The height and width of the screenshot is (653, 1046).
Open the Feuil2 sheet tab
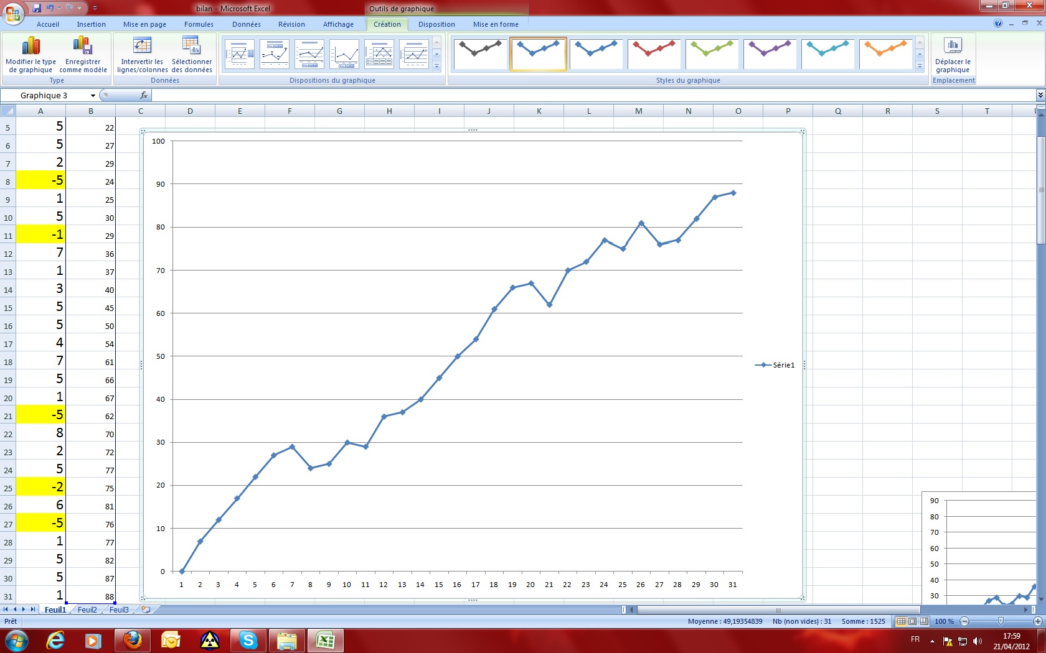click(x=87, y=610)
